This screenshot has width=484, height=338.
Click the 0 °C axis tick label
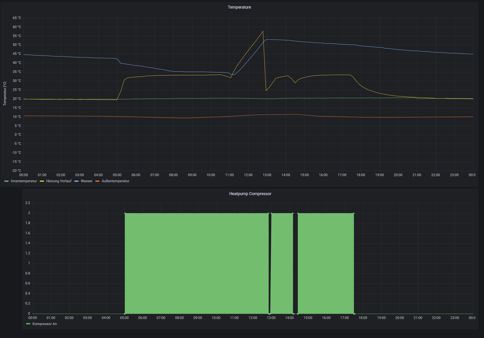[x=17, y=134]
